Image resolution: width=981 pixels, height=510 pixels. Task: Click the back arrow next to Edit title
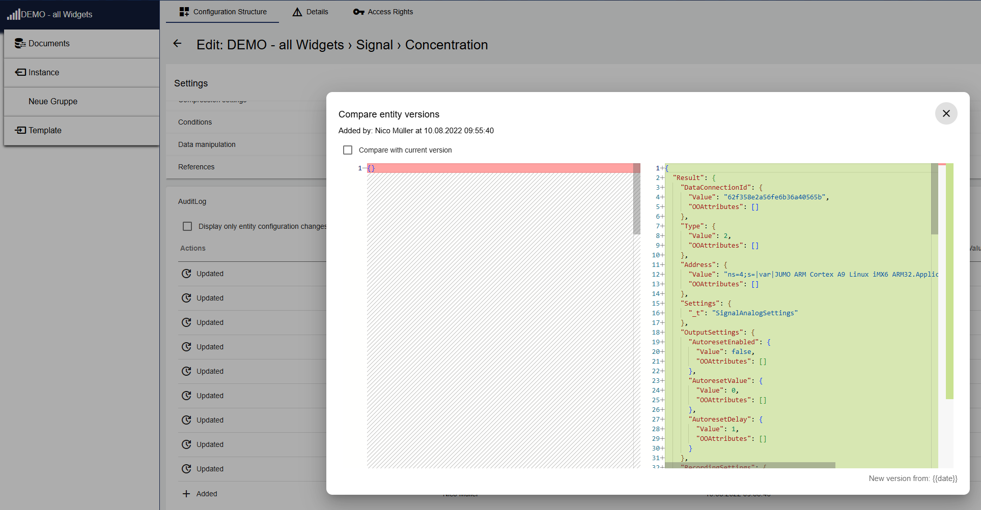click(x=177, y=44)
